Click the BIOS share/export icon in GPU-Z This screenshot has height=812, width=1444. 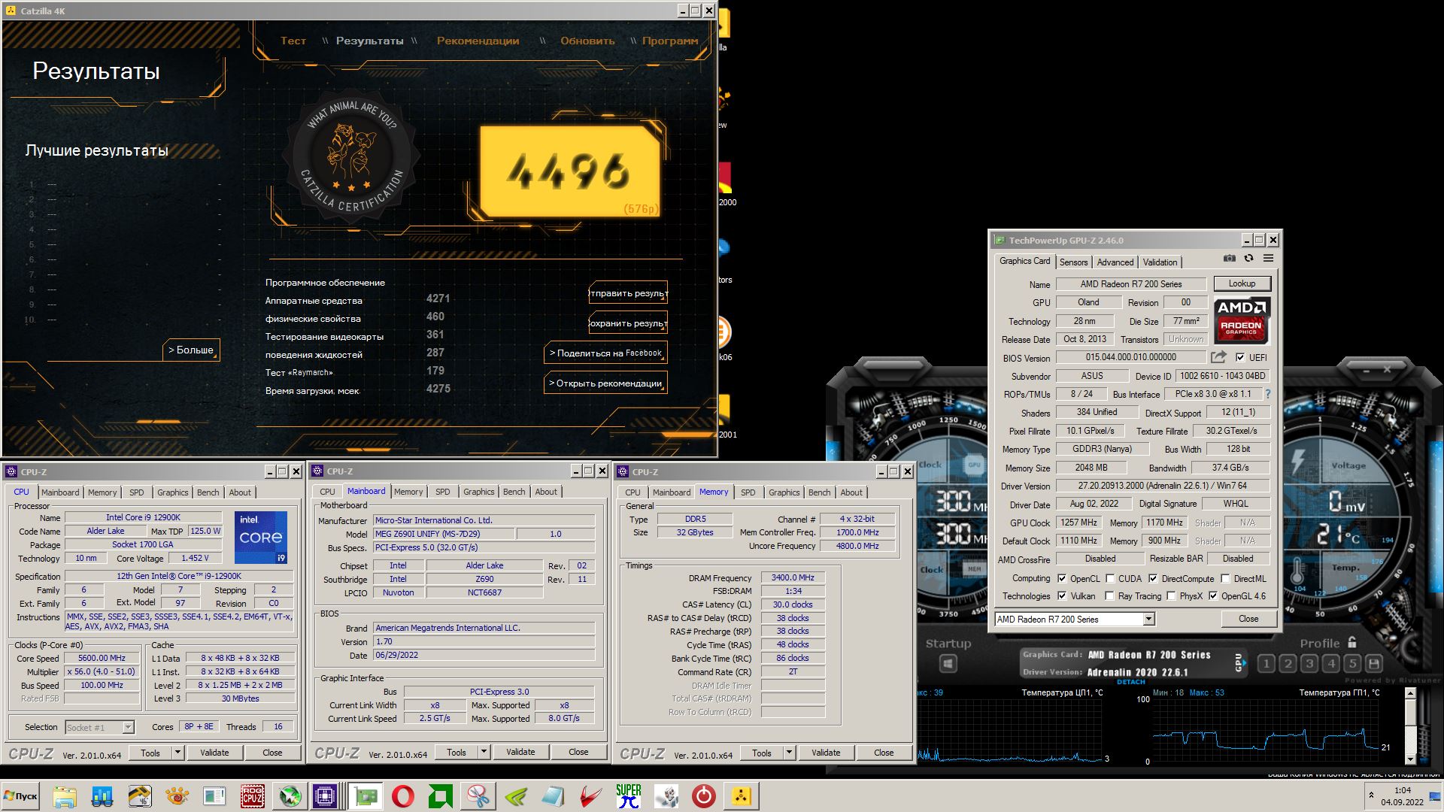coord(1218,357)
